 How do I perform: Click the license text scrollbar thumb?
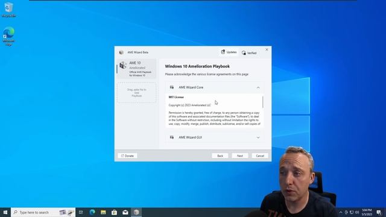pos(263,102)
